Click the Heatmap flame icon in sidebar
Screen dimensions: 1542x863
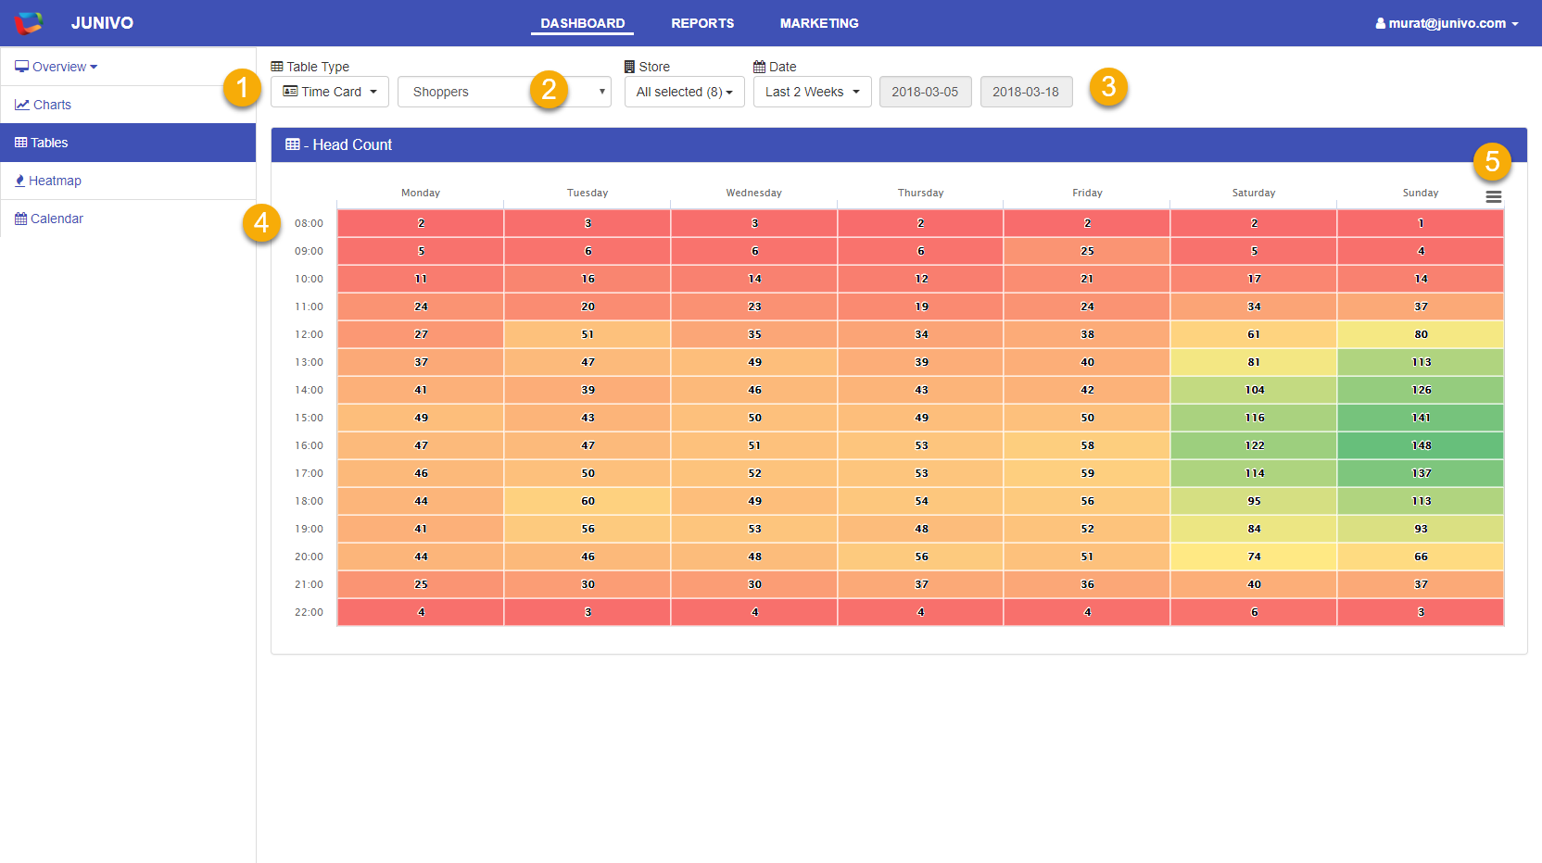(x=20, y=181)
